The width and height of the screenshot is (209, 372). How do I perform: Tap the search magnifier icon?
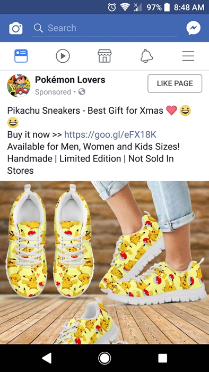[x=38, y=28]
